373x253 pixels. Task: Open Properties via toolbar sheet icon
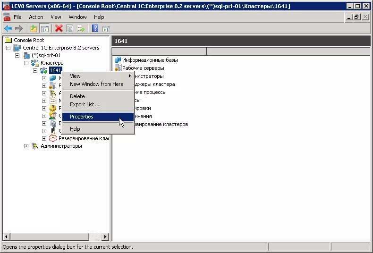pos(70,29)
